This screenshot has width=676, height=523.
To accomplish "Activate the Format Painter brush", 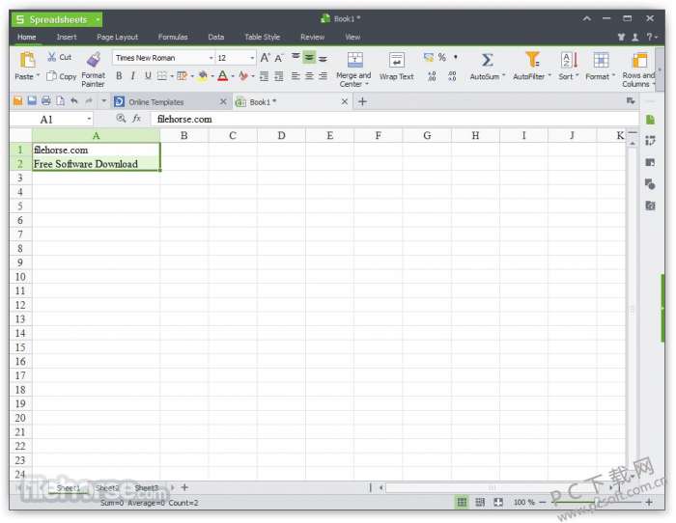I will coord(94,60).
